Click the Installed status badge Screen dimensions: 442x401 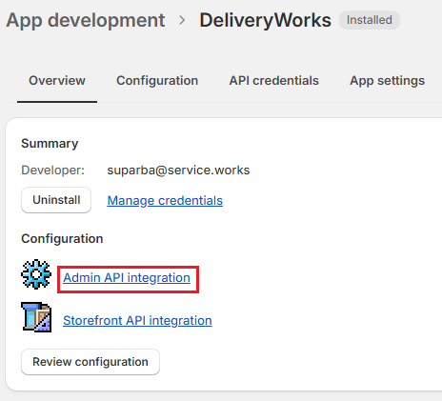(x=370, y=20)
